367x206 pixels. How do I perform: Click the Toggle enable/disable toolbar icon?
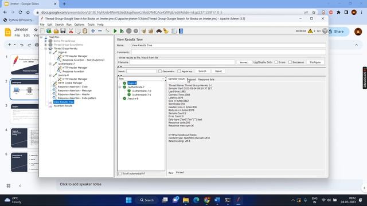tap(107, 31)
